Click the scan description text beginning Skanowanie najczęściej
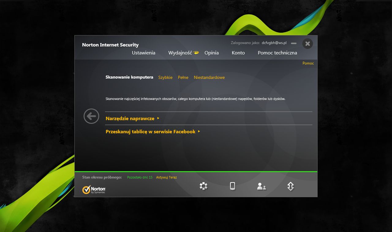The height and width of the screenshot is (232, 392). pyautogui.click(x=195, y=99)
